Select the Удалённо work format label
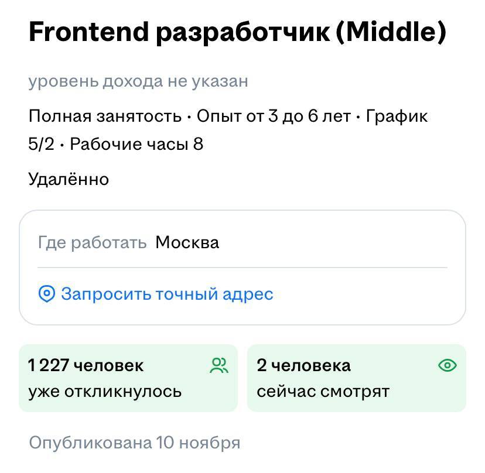The height and width of the screenshot is (473, 485). pyautogui.click(x=69, y=179)
